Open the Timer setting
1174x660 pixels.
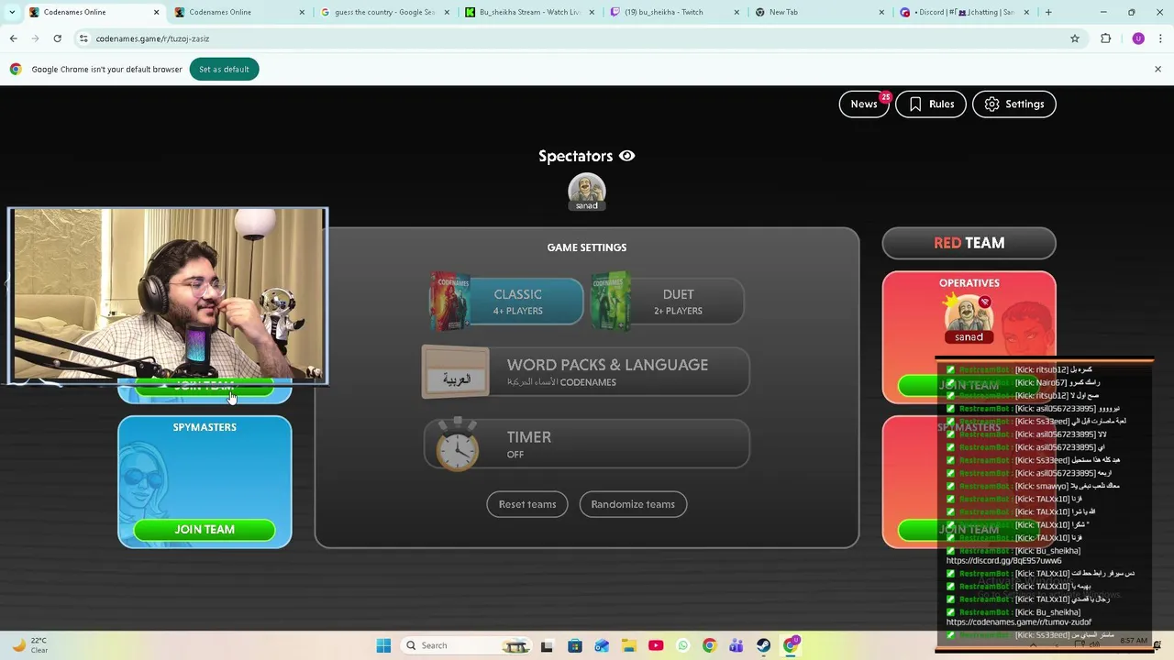(x=587, y=445)
